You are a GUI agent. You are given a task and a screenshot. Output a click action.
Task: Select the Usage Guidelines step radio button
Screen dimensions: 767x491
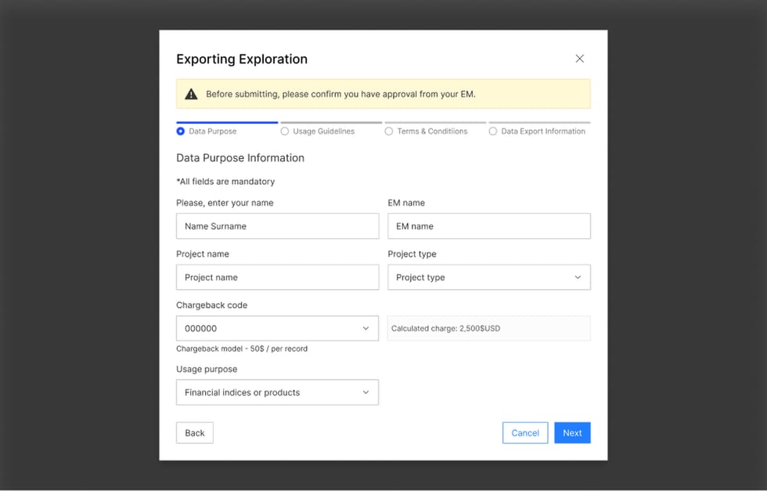click(x=285, y=132)
